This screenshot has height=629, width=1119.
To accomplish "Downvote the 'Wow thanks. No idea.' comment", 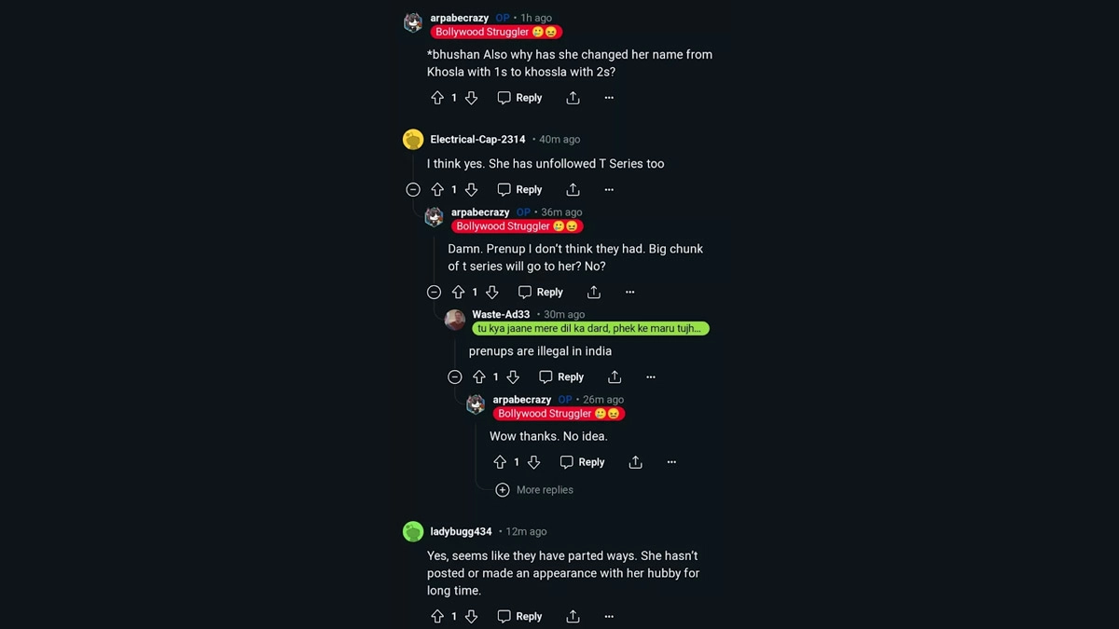I will click(x=533, y=462).
